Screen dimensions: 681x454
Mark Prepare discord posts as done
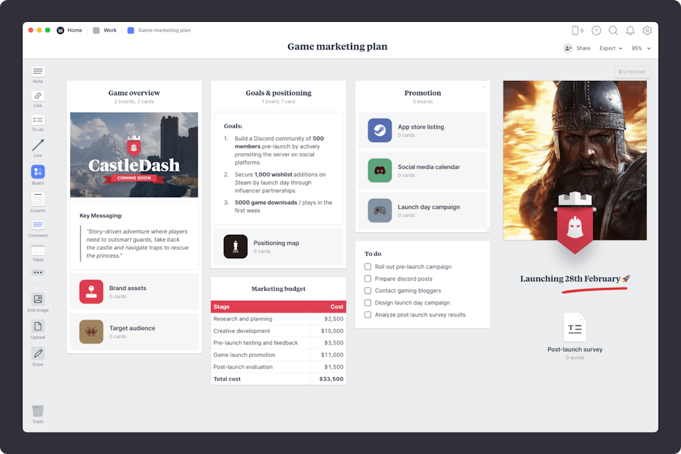368,278
